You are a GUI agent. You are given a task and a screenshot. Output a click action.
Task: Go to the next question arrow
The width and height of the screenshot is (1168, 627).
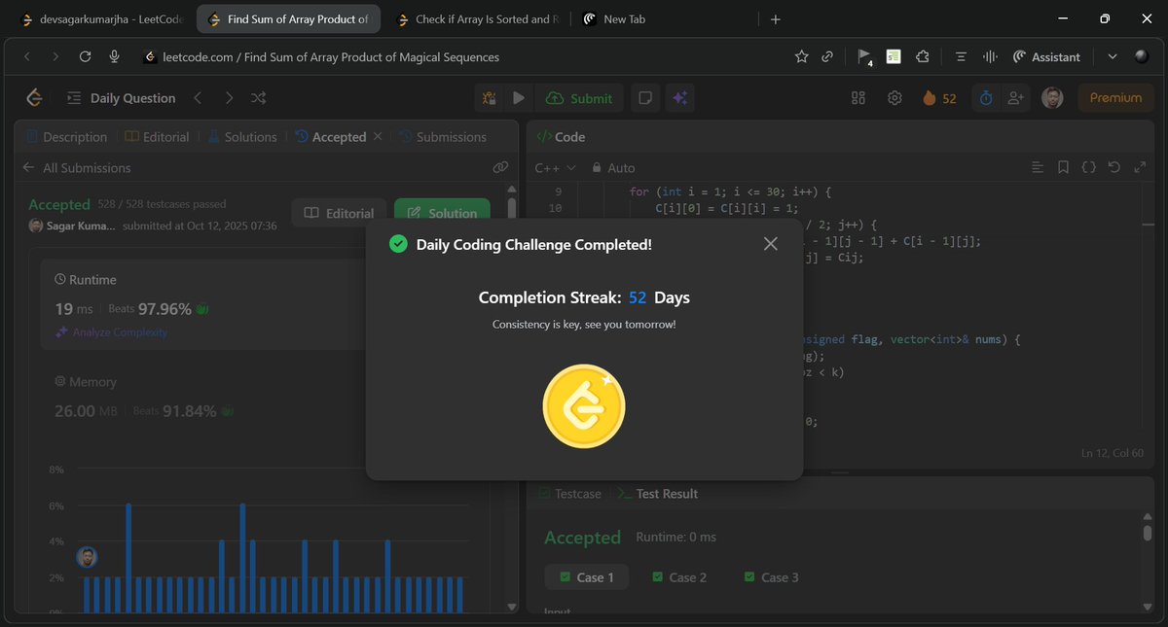229,98
